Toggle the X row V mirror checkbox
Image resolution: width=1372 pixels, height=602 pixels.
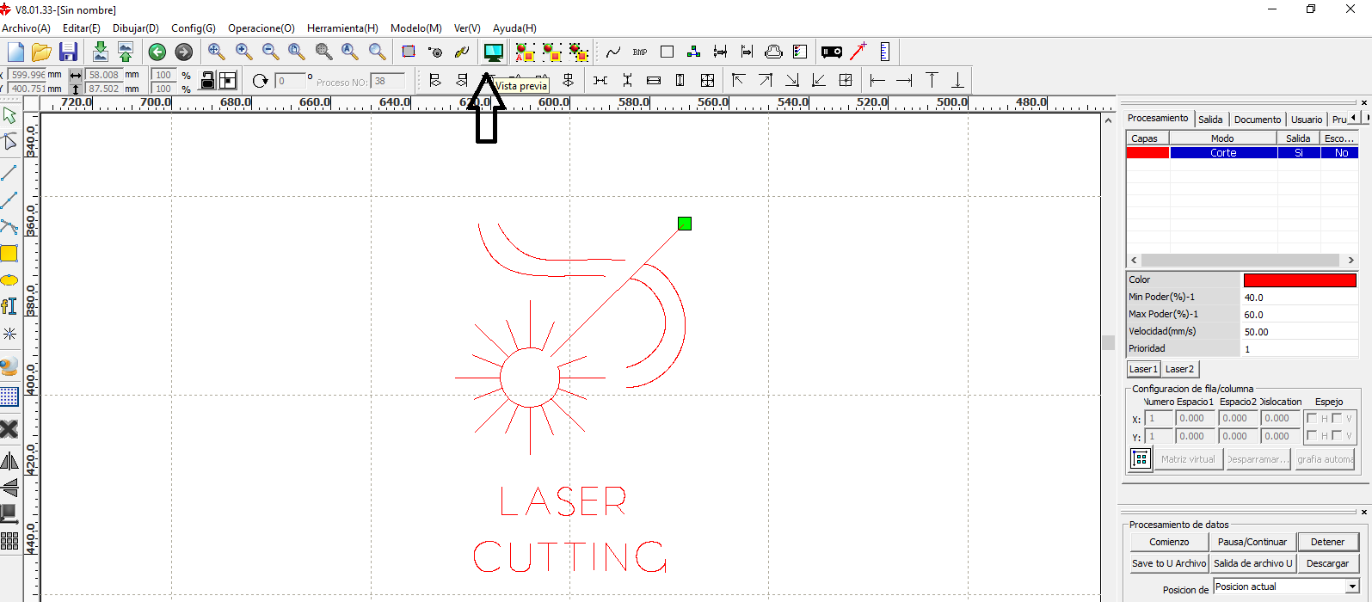pos(1337,418)
